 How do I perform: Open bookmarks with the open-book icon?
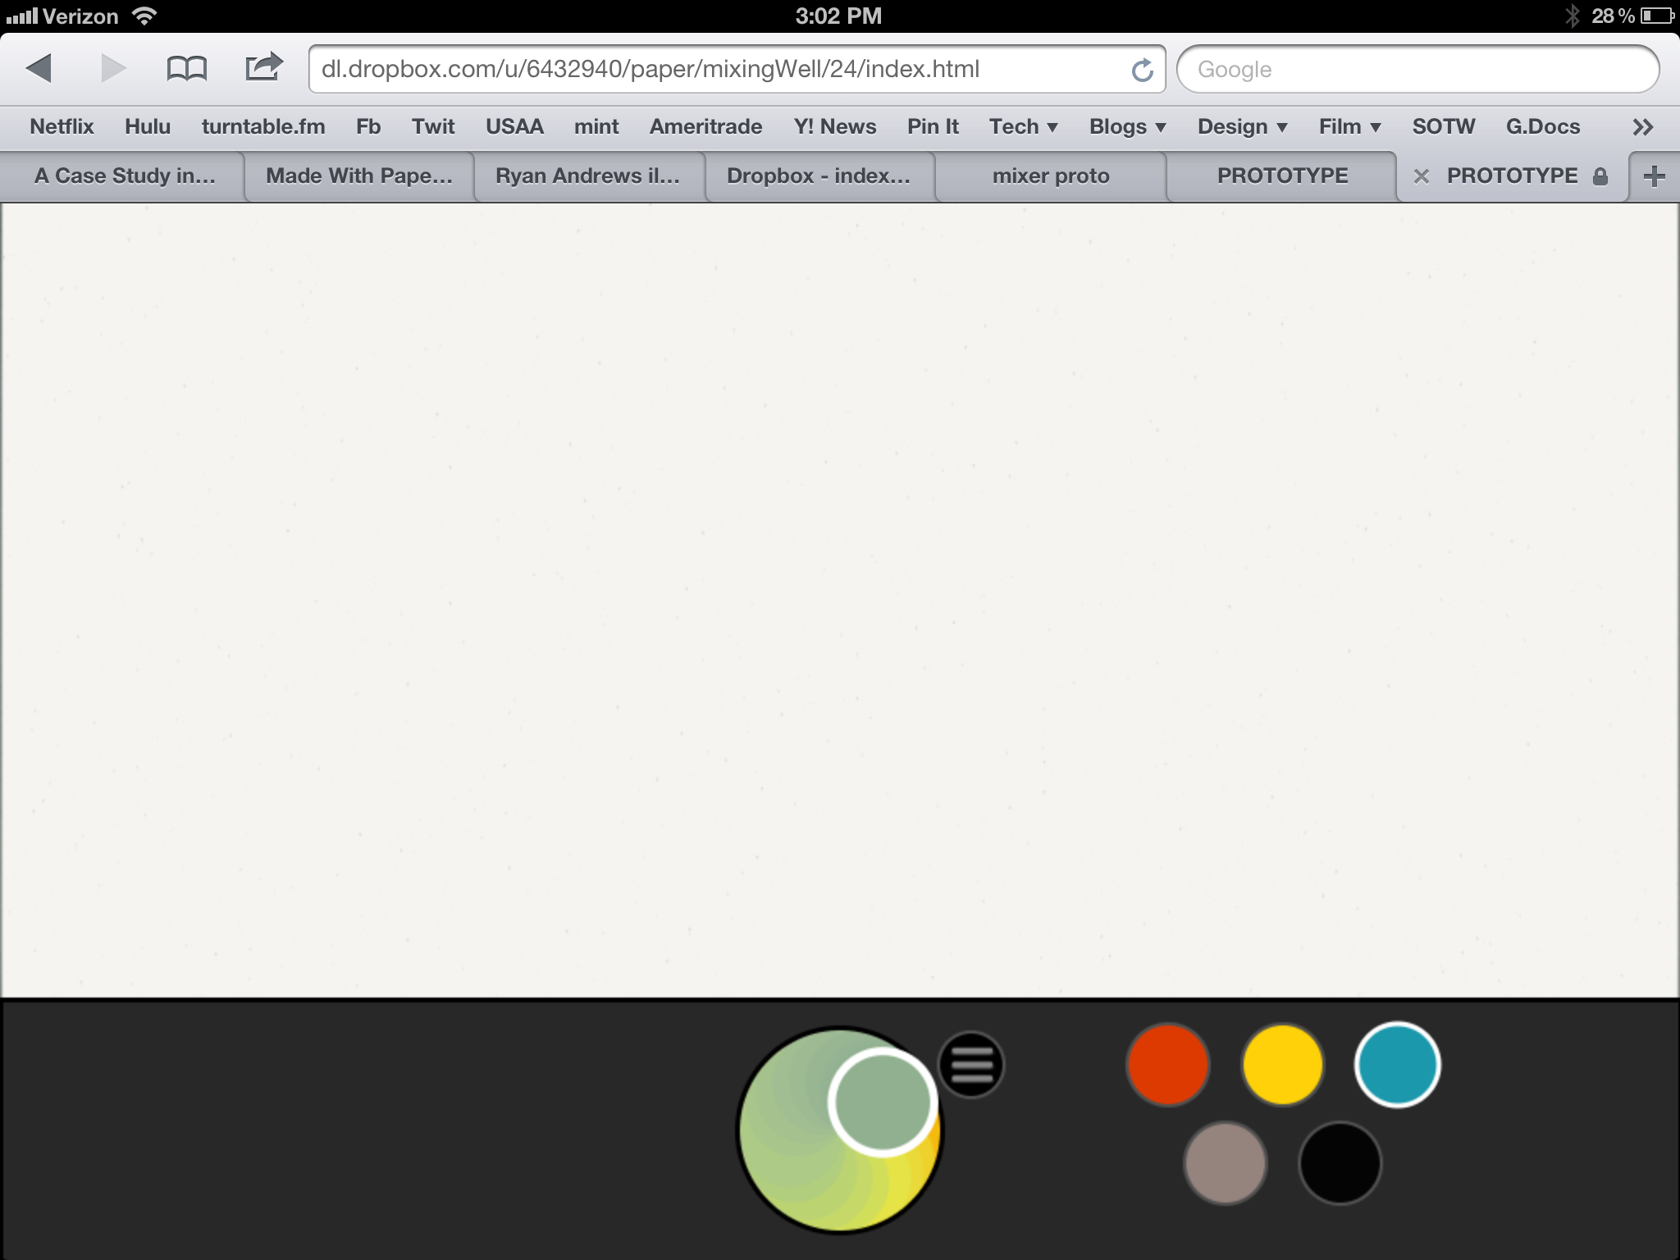(x=187, y=69)
